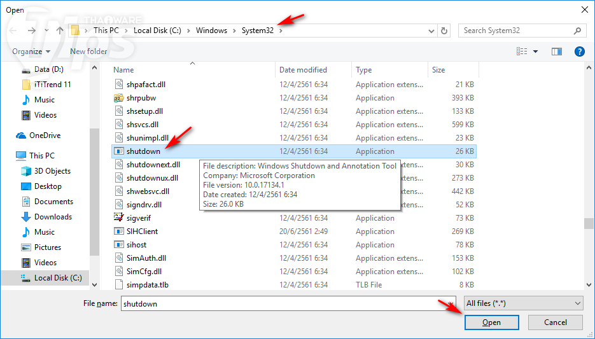
Task: Click the signdrv.dll file icon
Action: [x=119, y=204]
